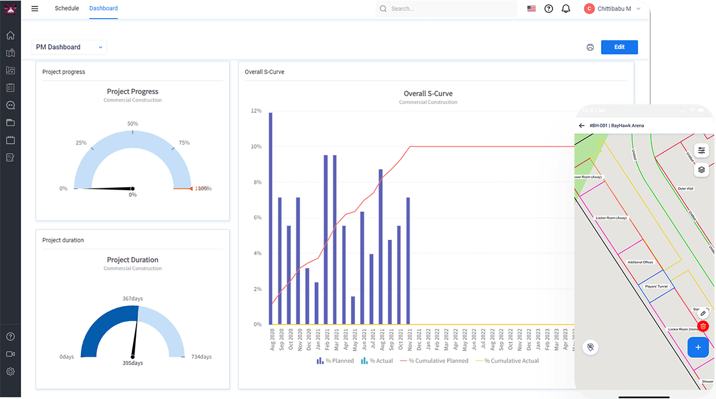Screen dimensions: 716x399
Task: Click the Aug 2020 planned bar
Action: click(x=271, y=218)
